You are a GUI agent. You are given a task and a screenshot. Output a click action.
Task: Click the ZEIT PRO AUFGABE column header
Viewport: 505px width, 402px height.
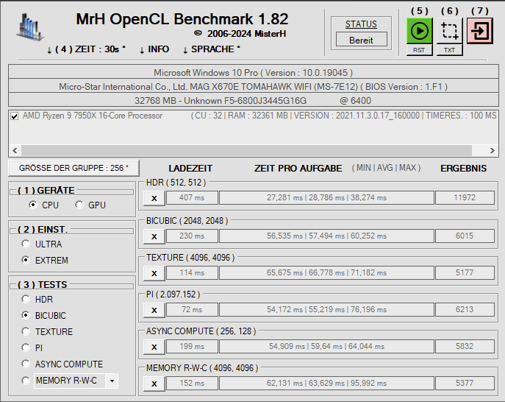298,168
